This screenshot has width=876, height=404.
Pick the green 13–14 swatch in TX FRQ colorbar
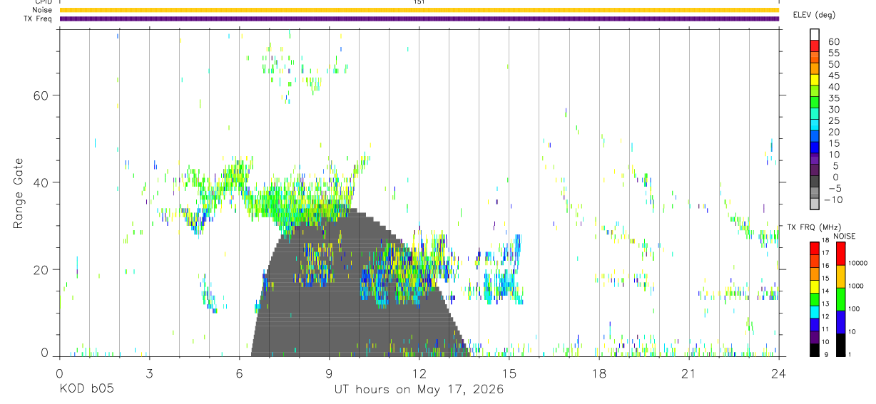814,300
